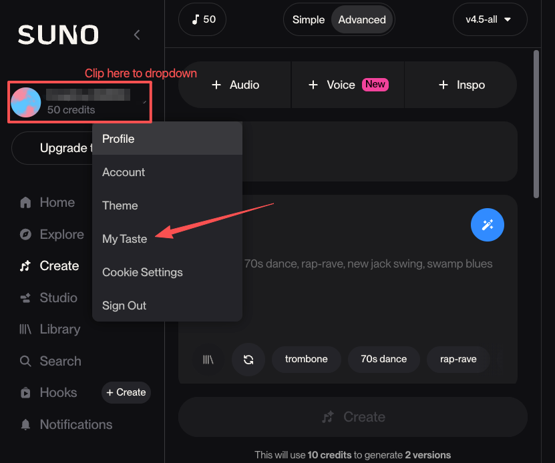
Task: Collapse the sidebar with the chevron
Action: click(137, 35)
